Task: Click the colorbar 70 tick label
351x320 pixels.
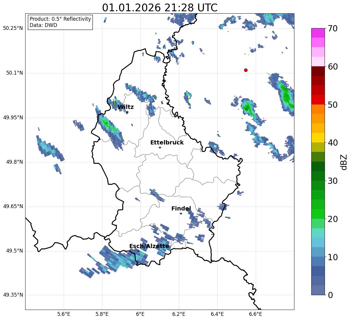Action: [x=333, y=29]
